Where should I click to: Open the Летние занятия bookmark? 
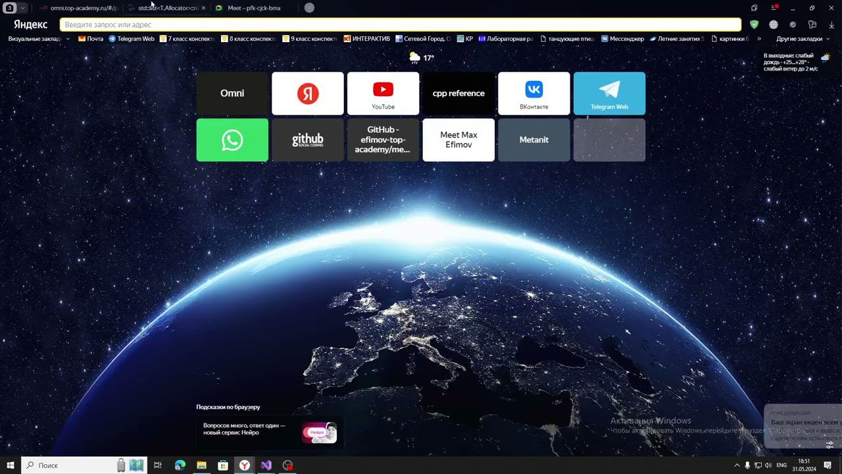677,39
